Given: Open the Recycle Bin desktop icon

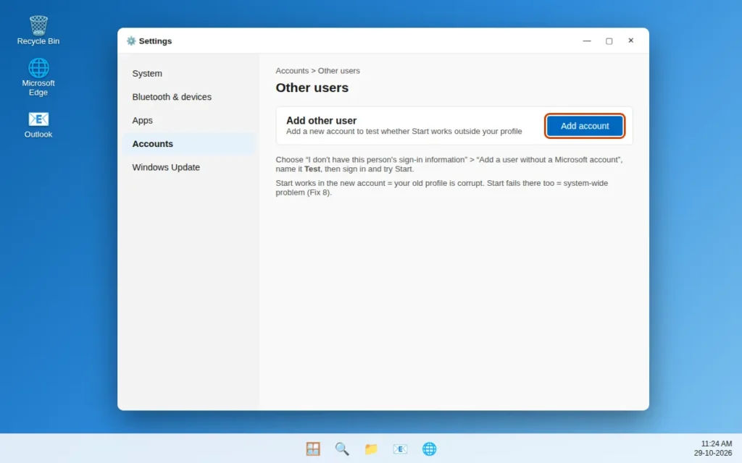Looking at the screenshot, I should click(x=38, y=30).
